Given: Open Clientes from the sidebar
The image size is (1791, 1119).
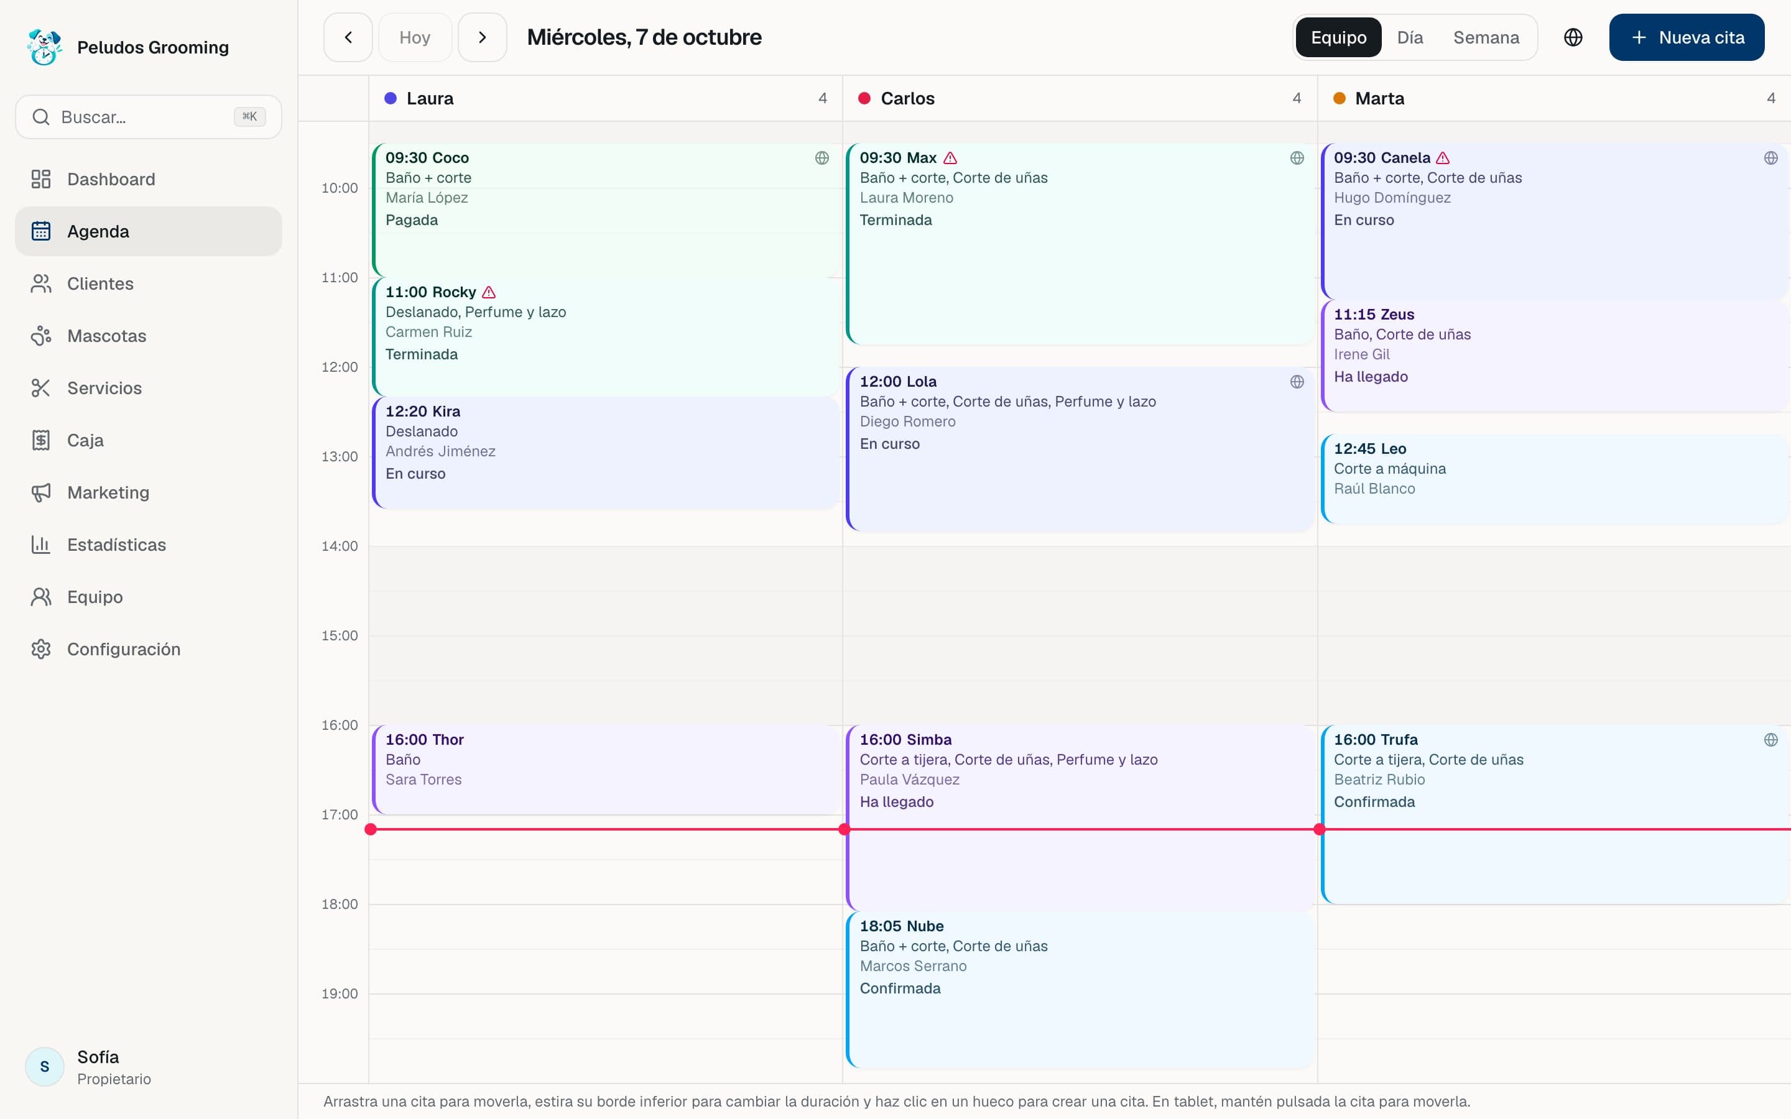Looking at the screenshot, I should [148, 283].
